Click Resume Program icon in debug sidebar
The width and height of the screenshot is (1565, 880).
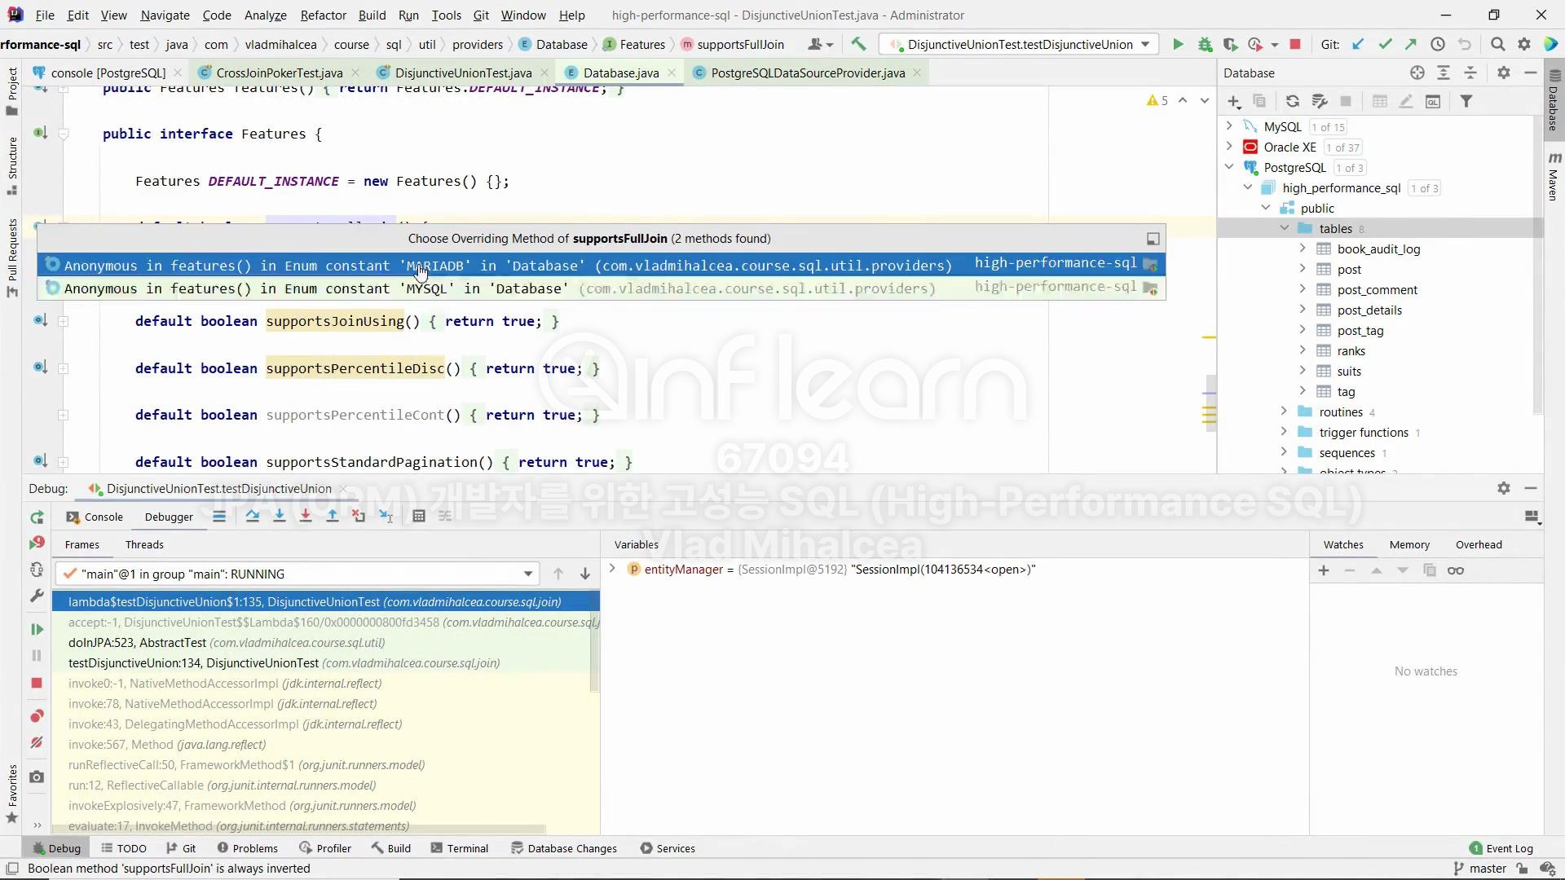(x=37, y=629)
